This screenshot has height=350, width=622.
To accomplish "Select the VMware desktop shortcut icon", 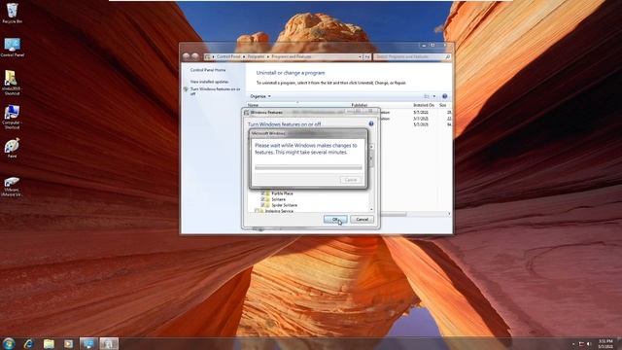I will pos(12,187).
